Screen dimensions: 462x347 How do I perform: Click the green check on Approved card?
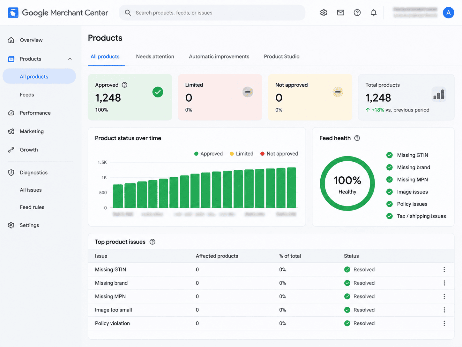coord(158,92)
